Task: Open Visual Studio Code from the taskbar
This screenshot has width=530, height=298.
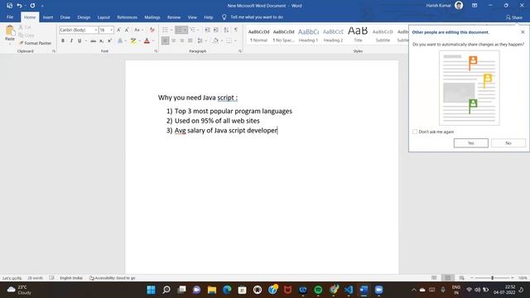Action: (349, 290)
